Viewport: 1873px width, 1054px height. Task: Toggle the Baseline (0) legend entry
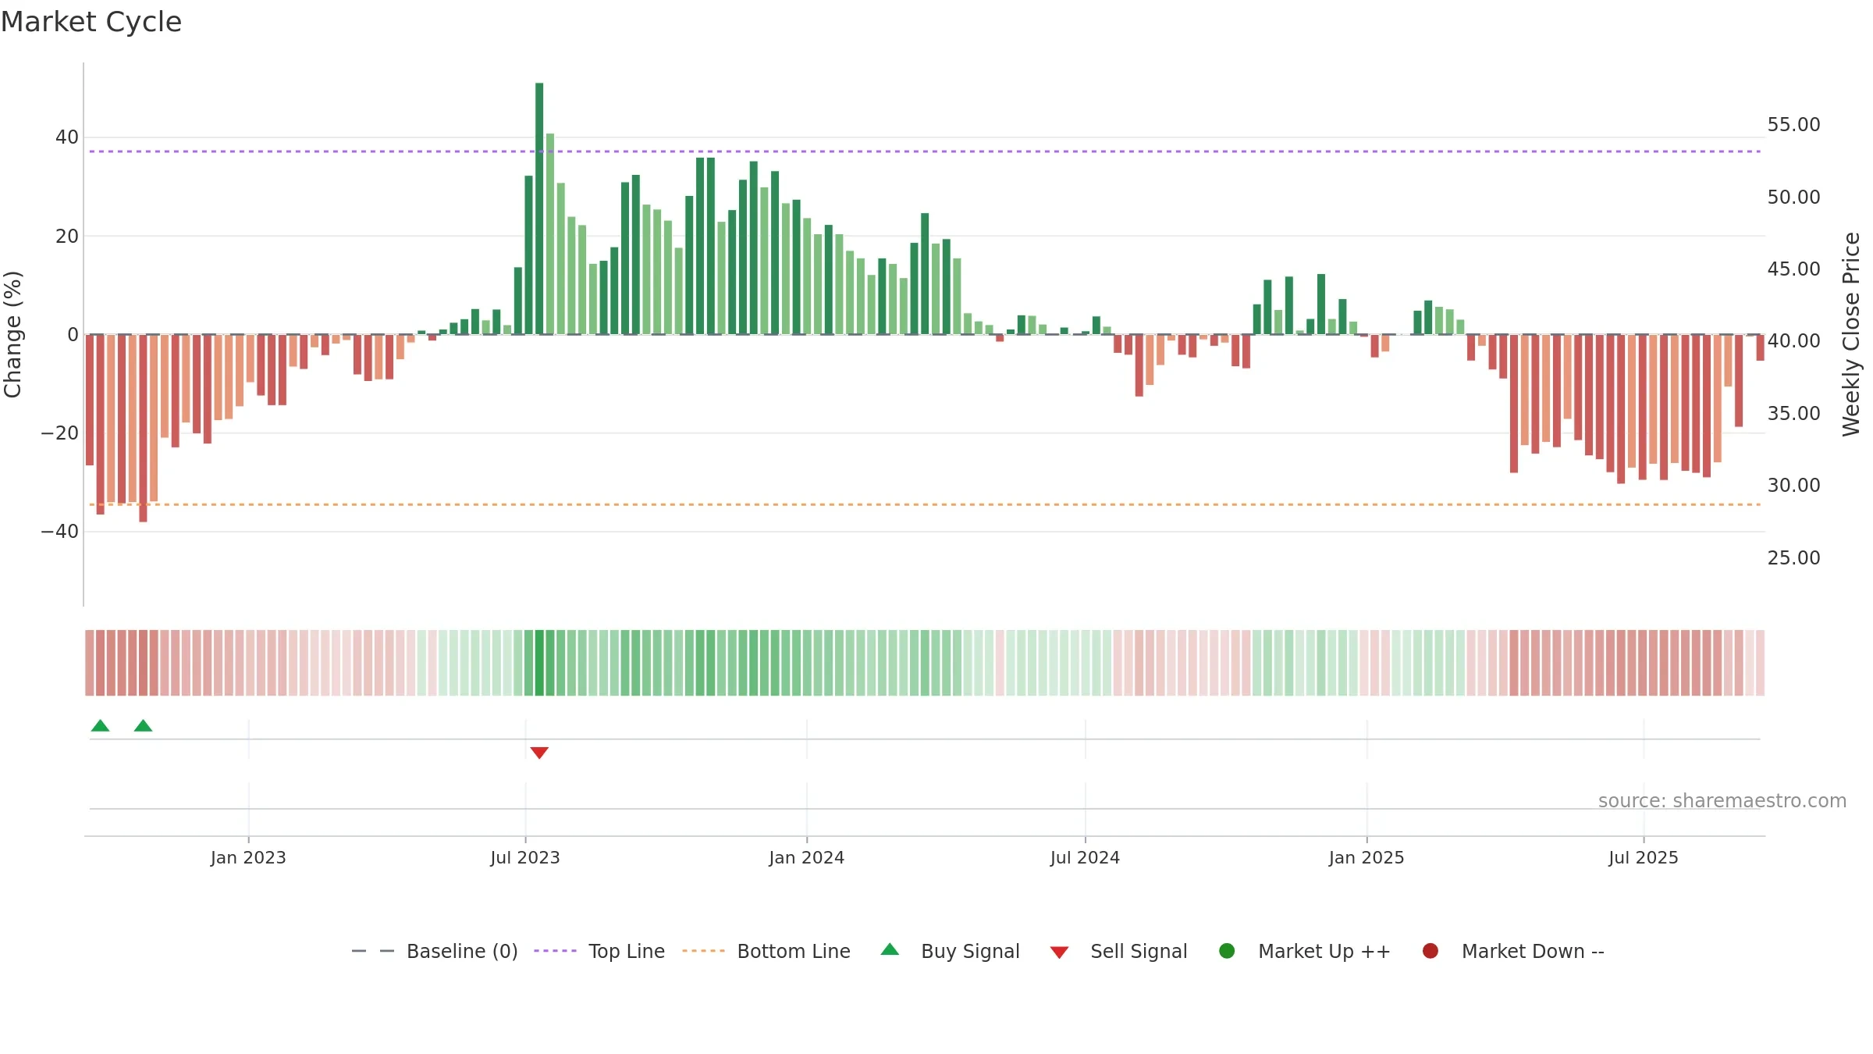pos(435,951)
